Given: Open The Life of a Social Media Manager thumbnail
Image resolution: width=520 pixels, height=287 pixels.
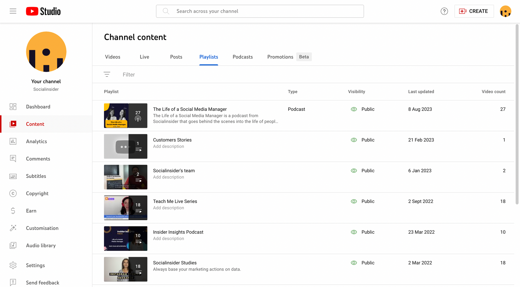Looking at the screenshot, I should (x=126, y=116).
